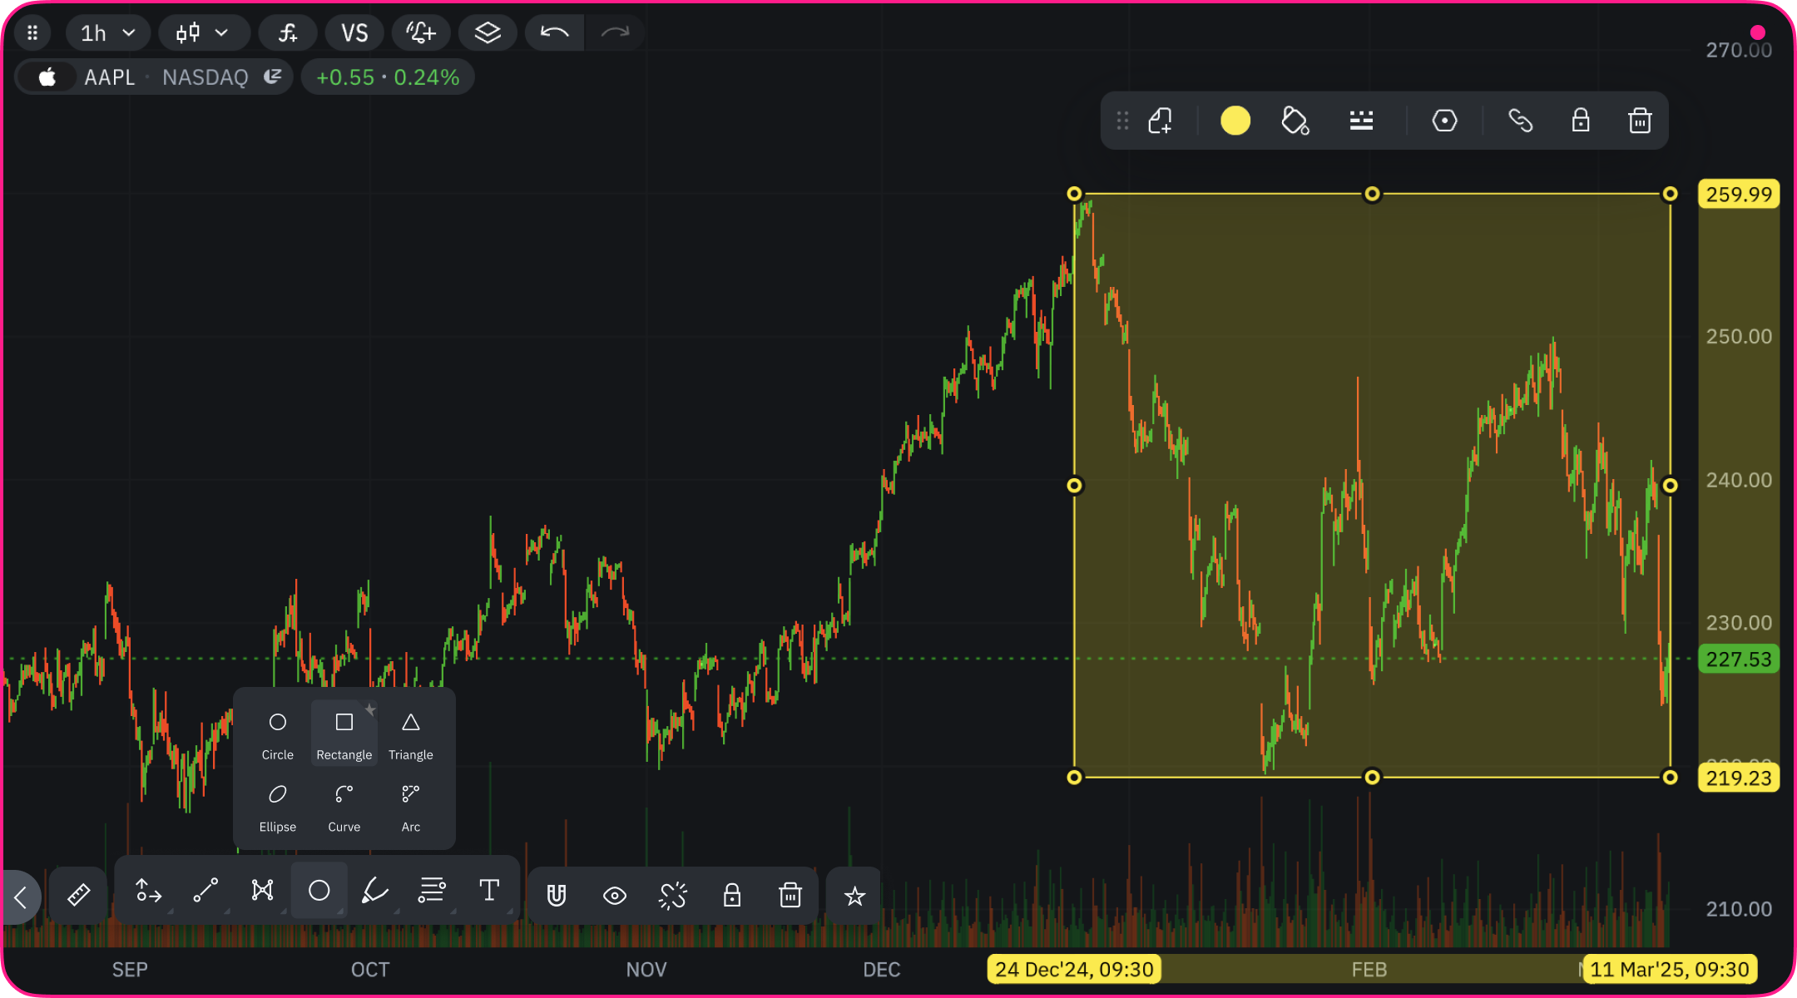This screenshot has width=1797, height=998.
Task: Select the text annotation tool
Action: 489,891
